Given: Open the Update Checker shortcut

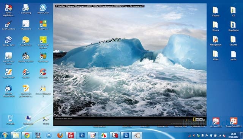Looking at the screenshot, I should click(26, 57).
